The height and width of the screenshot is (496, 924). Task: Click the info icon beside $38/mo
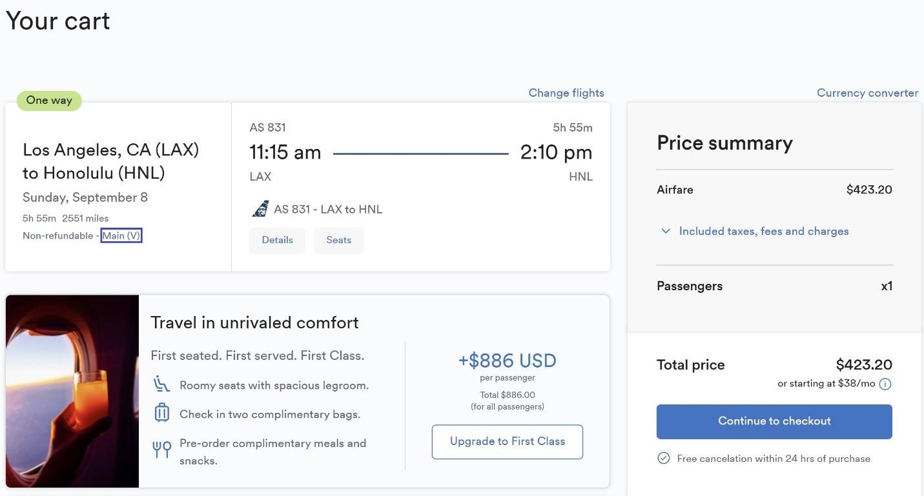885,384
